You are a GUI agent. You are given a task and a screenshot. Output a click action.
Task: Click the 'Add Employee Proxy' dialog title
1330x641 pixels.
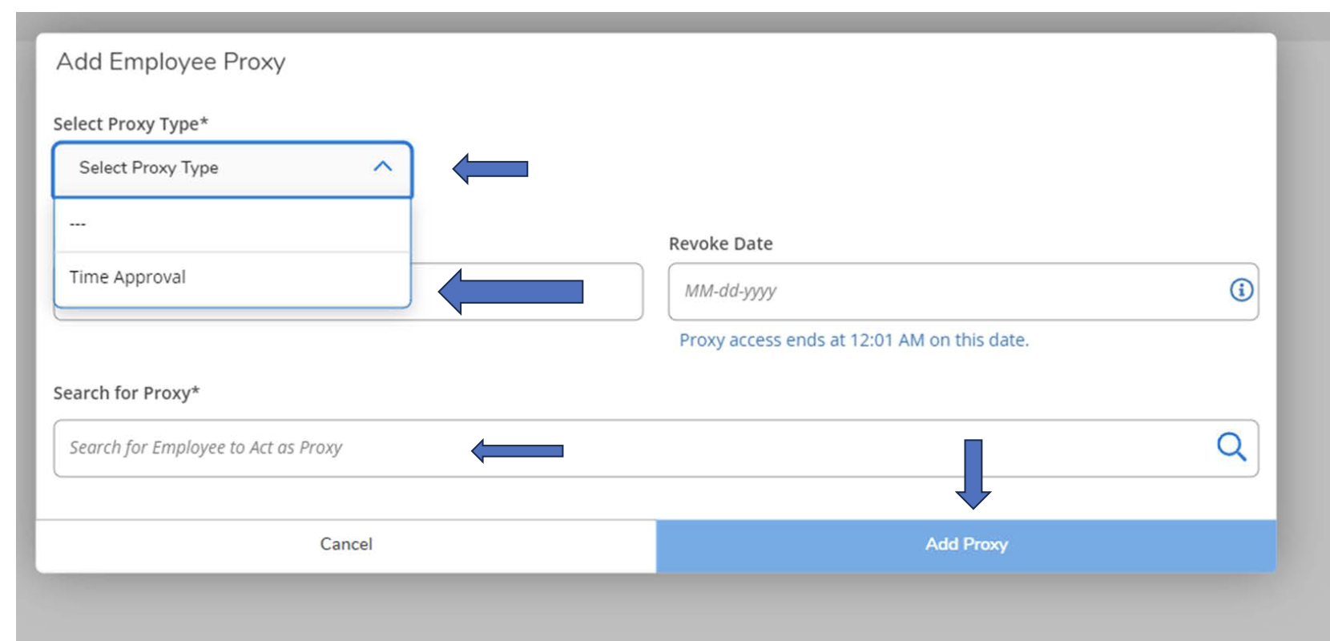click(x=171, y=62)
